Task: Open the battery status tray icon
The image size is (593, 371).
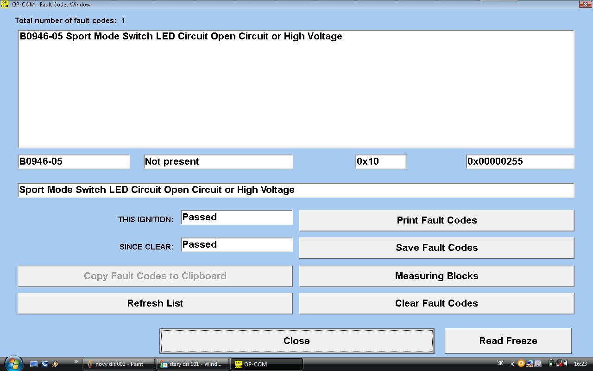Action: point(551,364)
